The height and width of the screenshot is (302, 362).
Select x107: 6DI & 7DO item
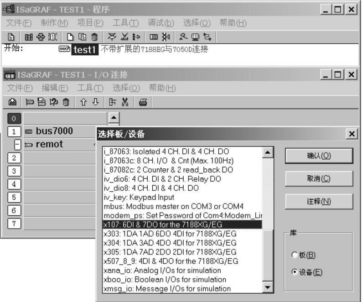(x=182, y=224)
